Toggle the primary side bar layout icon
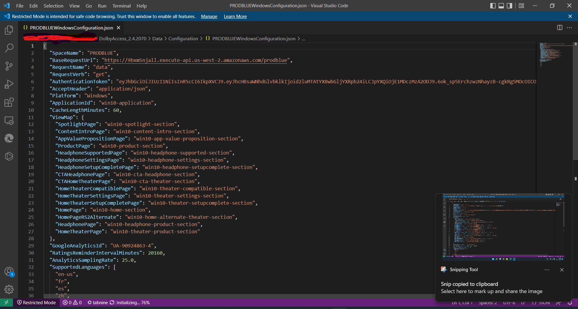Image resolution: width=578 pixels, height=309 pixels. click(x=493, y=6)
